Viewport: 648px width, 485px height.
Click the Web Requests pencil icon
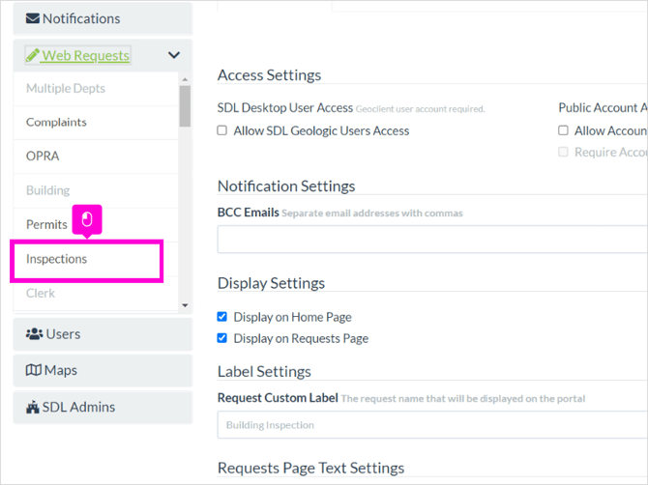point(33,55)
